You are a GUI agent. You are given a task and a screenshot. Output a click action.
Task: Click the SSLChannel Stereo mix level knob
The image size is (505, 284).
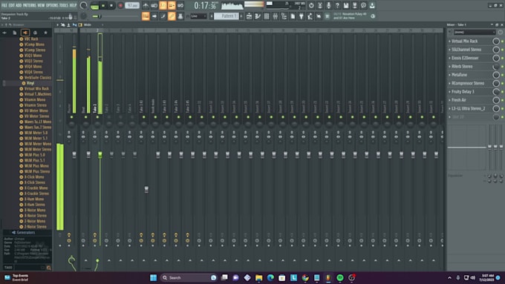click(496, 50)
